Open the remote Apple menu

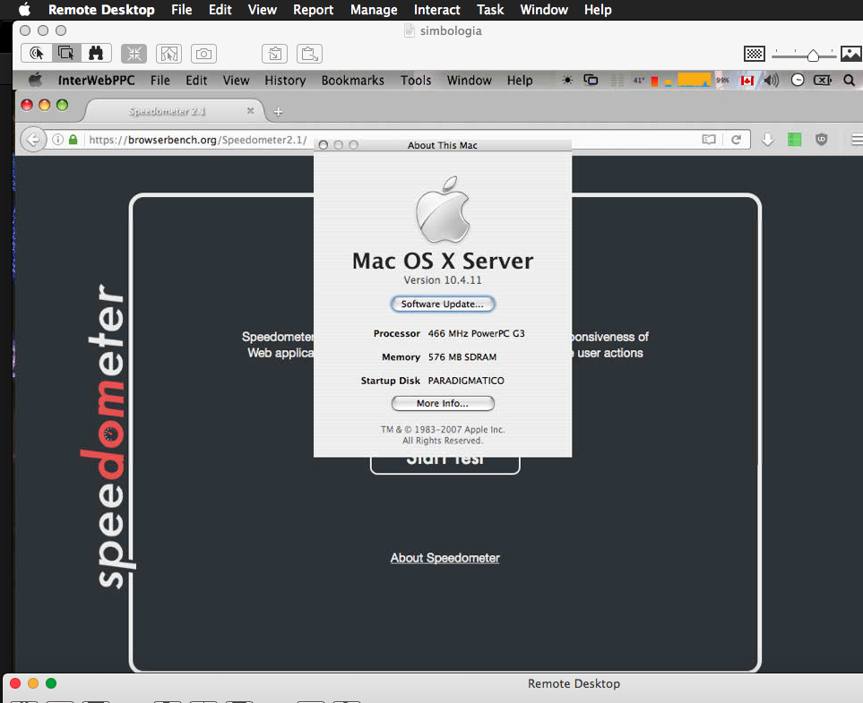(36, 80)
